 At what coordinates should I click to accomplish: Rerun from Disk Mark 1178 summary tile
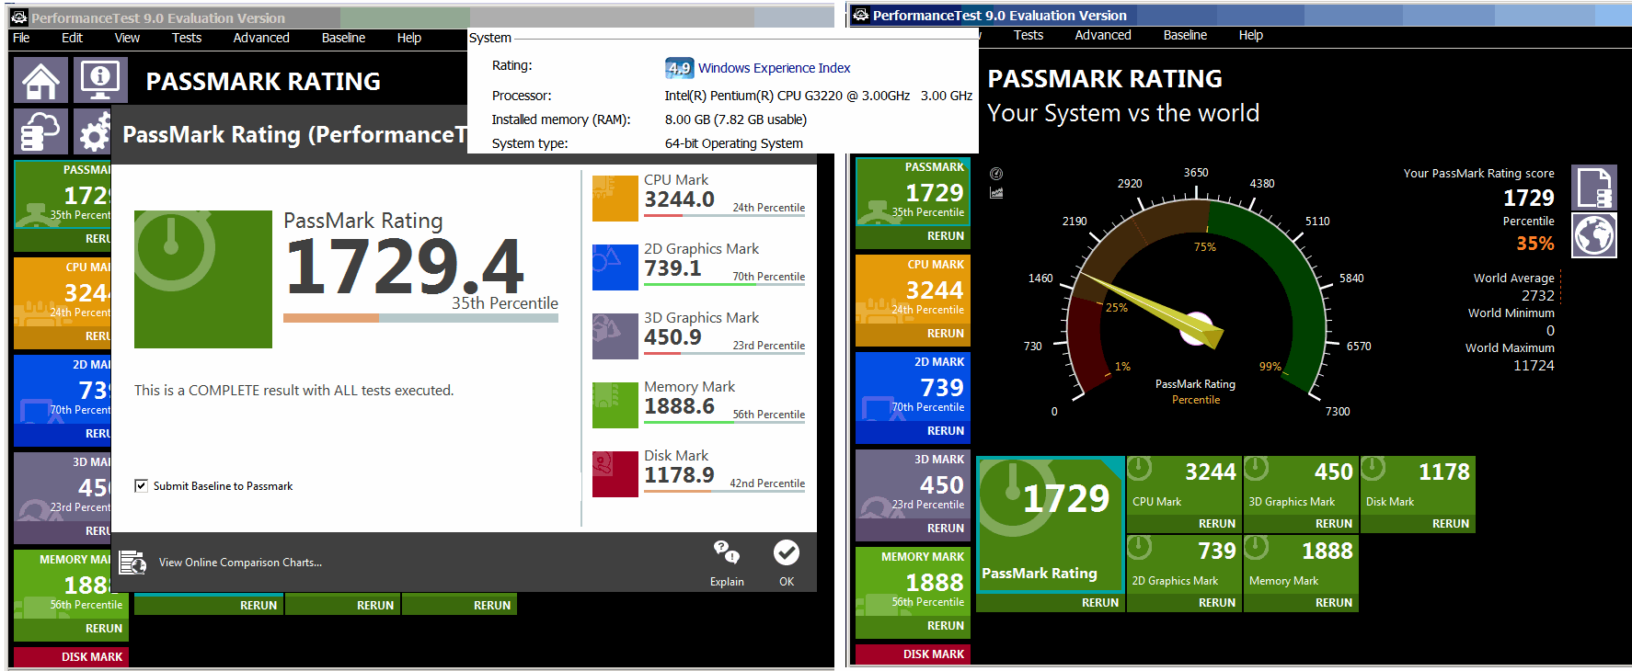(1451, 524)
